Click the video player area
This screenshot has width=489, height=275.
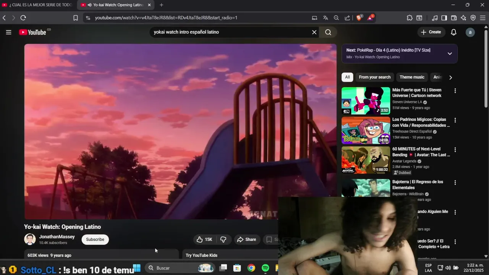pos(180,131)
